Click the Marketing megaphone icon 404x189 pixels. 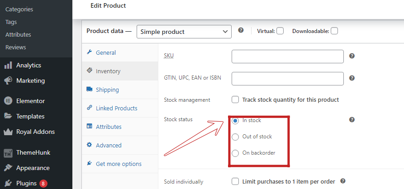click(x=8, y=81)
